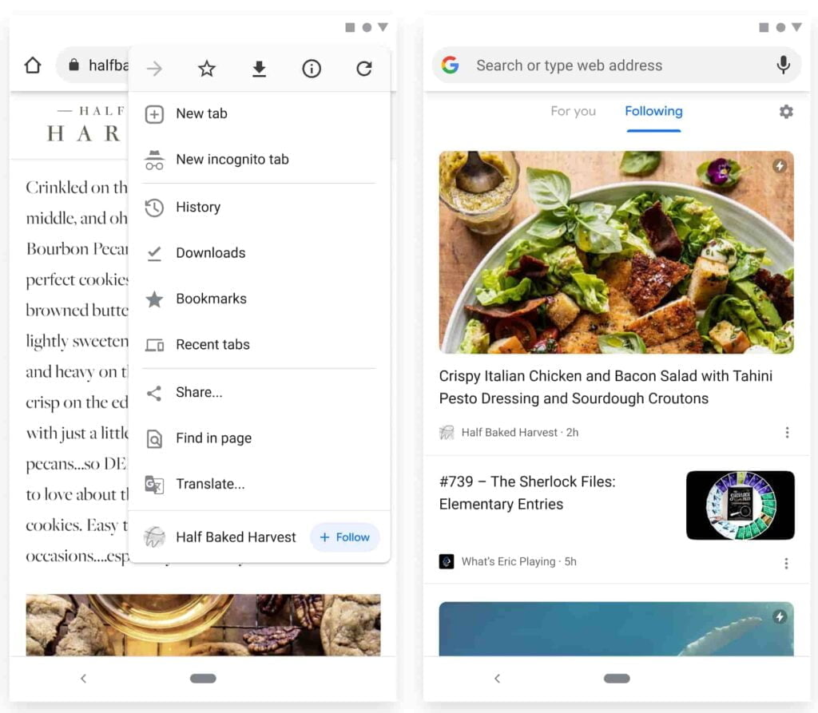Bookmark page with the star outline icon
The width and height of the screenshot is (818, 713).
207,69
